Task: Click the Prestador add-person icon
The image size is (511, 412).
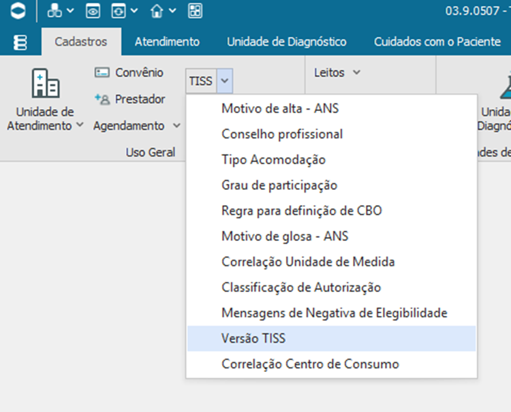Action: [x=102, y=99]
